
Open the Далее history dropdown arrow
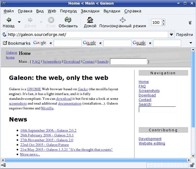tap(41, 22)
